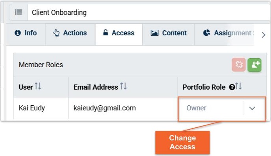Click the Actions tab's hand pointer icon
Image resolution: width=271 pixels, height=156 pixels.
click(56, 33)
